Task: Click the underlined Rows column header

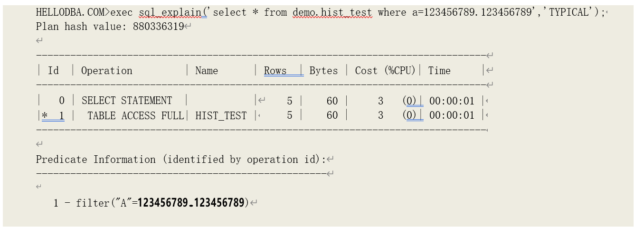Action: (x=275, y=71)
